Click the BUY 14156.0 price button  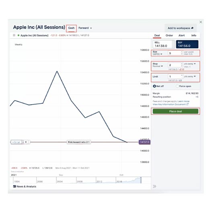coord(187,44)
